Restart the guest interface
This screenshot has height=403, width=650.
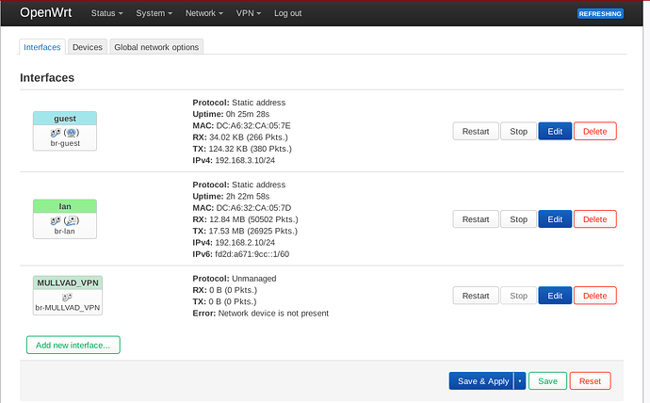click(x=475, y=132)
